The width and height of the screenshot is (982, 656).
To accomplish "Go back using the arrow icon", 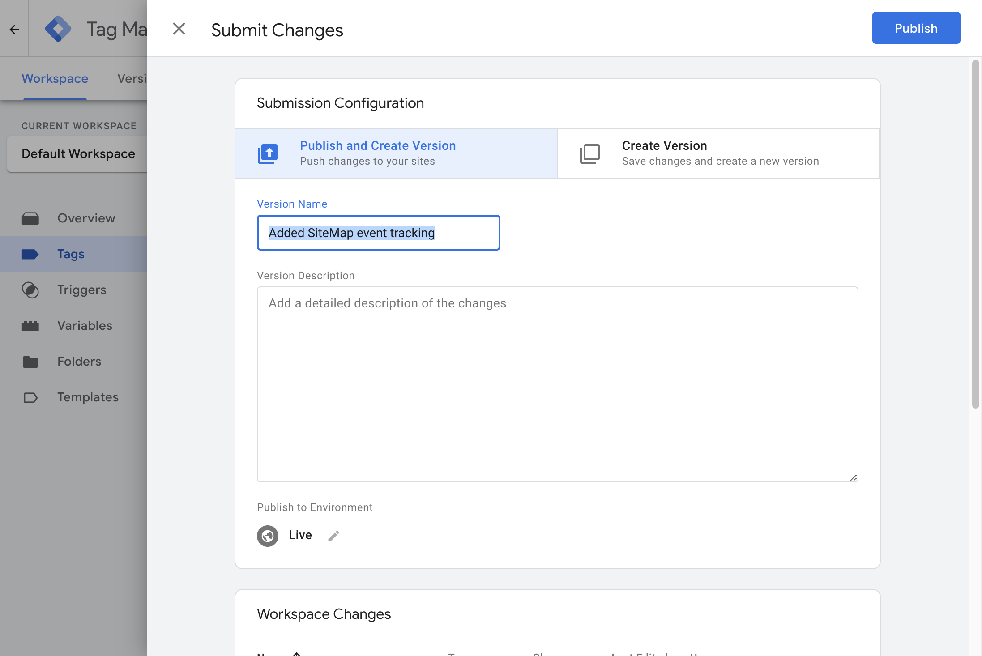I will coord(14,30).
